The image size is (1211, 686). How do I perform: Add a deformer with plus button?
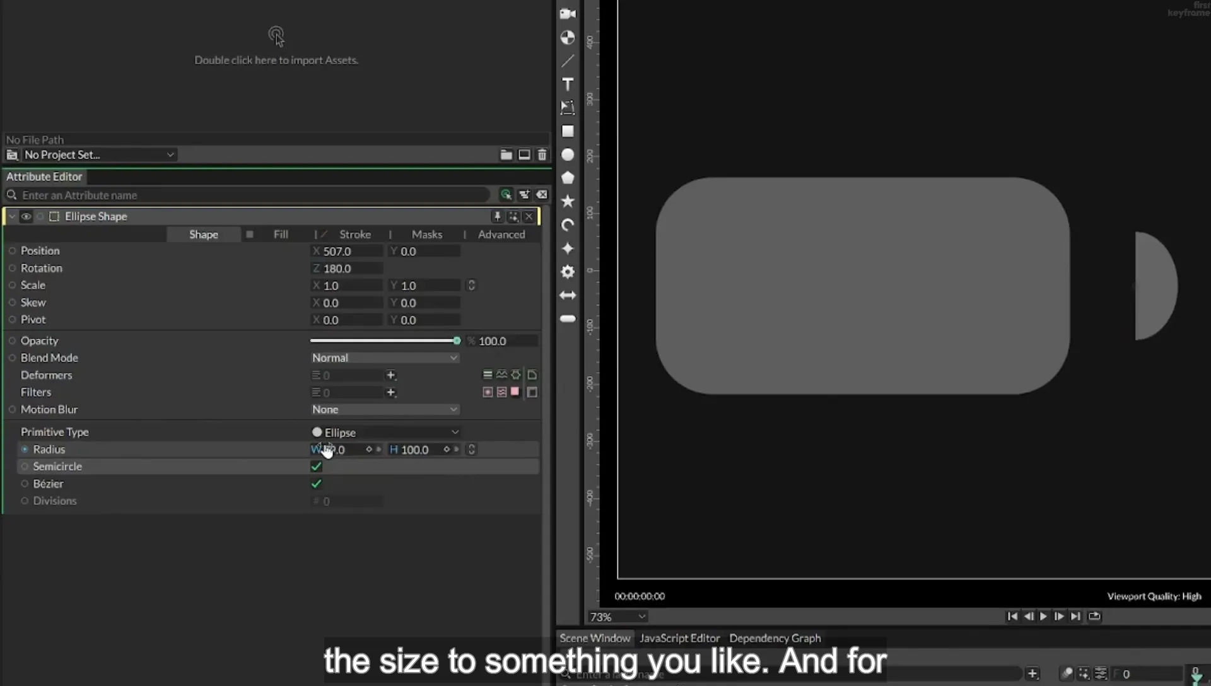coord(391,375)
